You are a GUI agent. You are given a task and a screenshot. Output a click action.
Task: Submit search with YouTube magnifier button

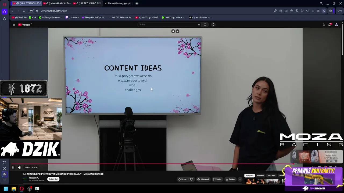click(x=205, y=25)
